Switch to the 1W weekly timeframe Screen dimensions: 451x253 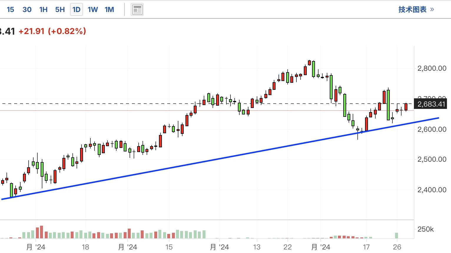[93, 10]
